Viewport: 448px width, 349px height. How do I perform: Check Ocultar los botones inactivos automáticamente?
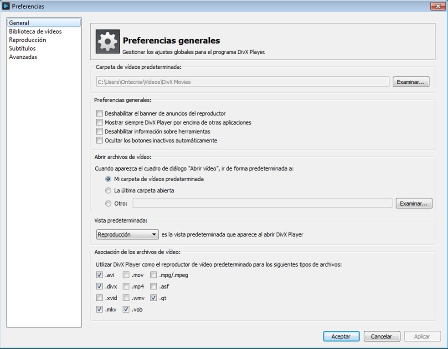point(99,140)
